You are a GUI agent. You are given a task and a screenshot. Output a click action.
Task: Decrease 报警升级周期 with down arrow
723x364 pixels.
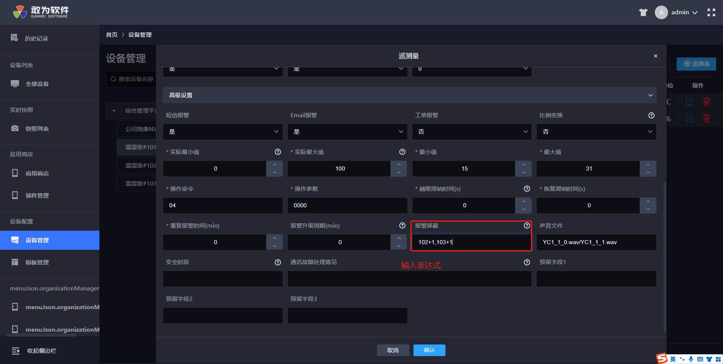tap(399, 246)
